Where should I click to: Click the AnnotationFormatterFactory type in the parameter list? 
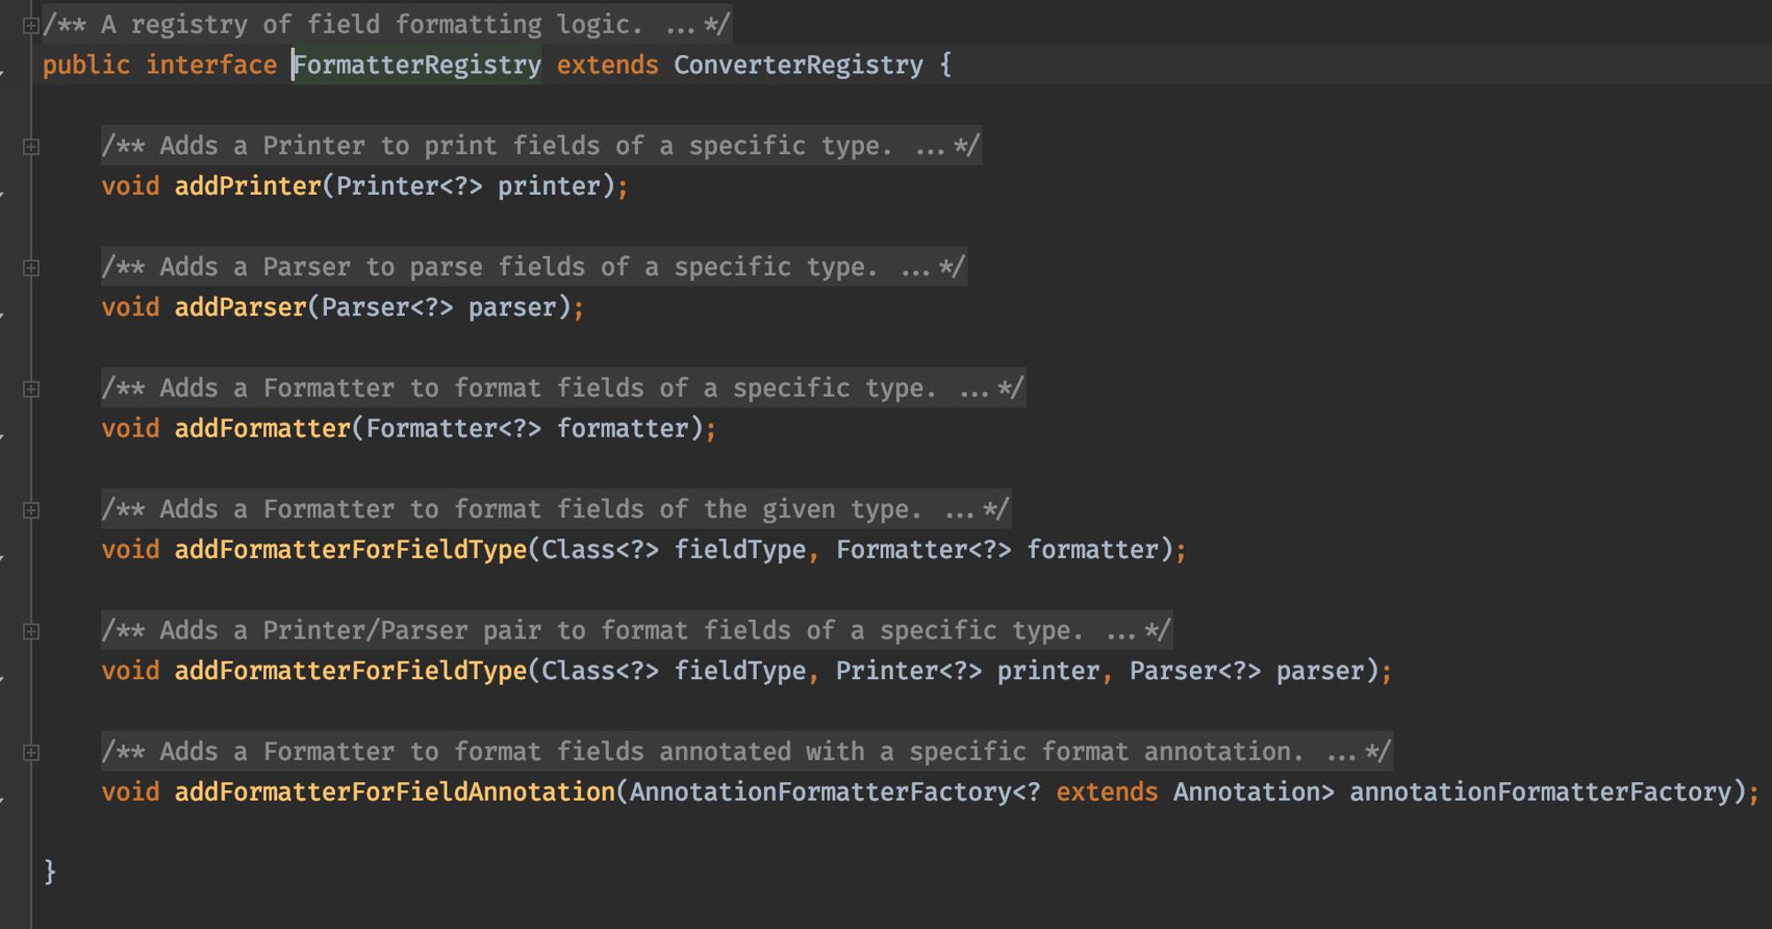tap(820, 792)
